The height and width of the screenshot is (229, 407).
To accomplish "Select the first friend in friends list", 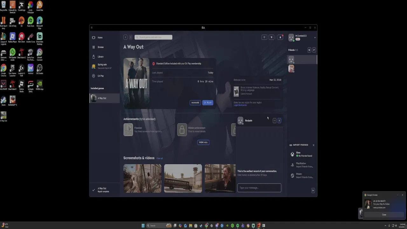I will pos(302,59).
